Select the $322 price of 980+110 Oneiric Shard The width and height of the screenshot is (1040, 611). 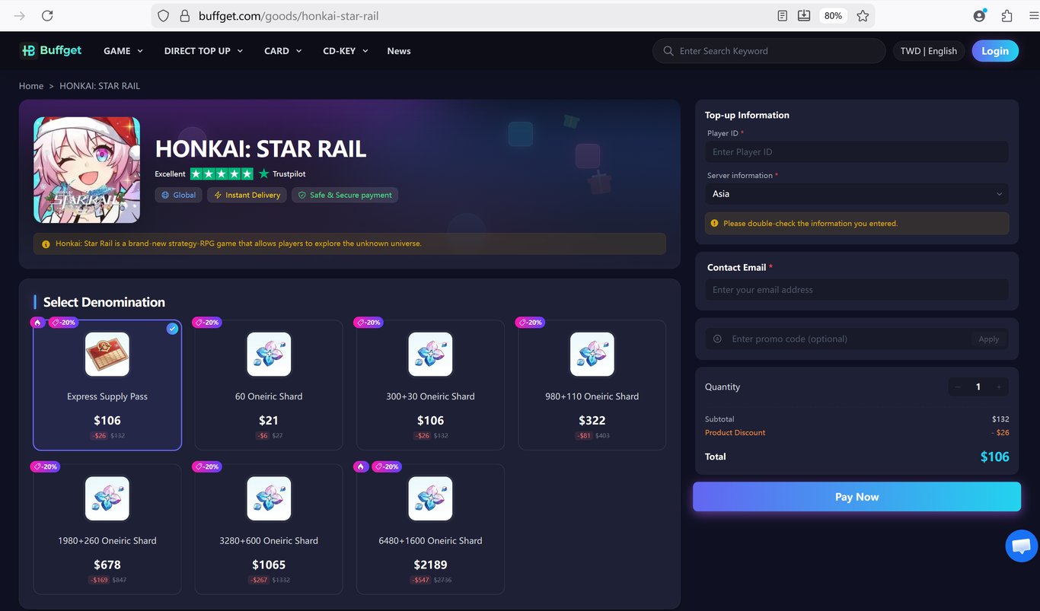[592, 420]
